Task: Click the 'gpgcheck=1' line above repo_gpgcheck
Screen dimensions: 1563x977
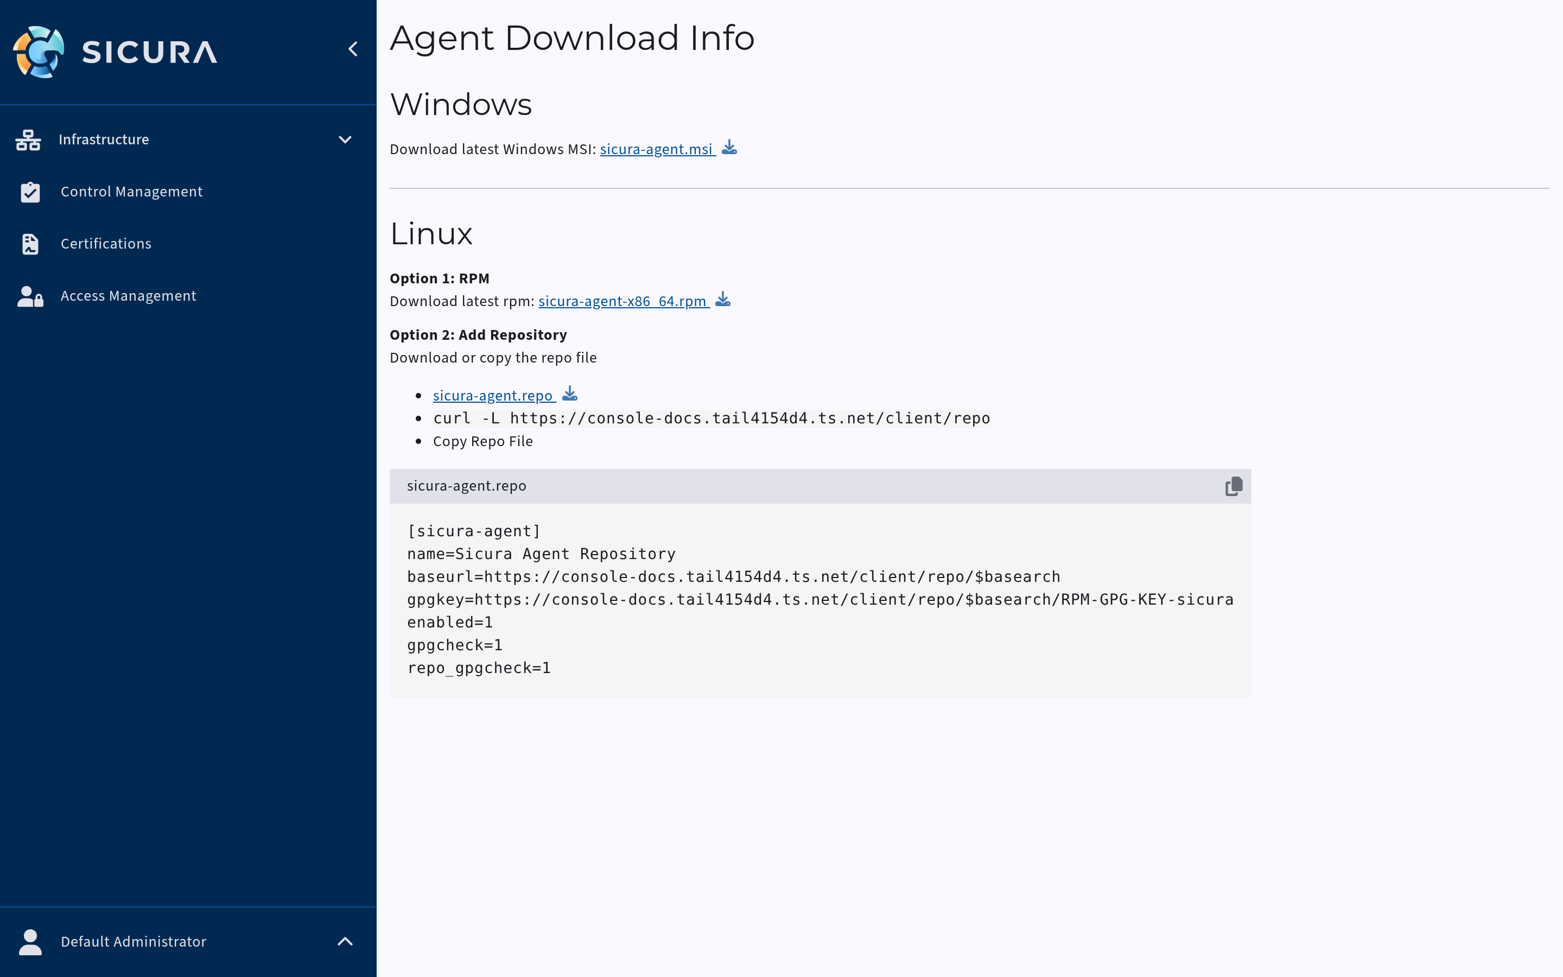Action: click(455, 645)
